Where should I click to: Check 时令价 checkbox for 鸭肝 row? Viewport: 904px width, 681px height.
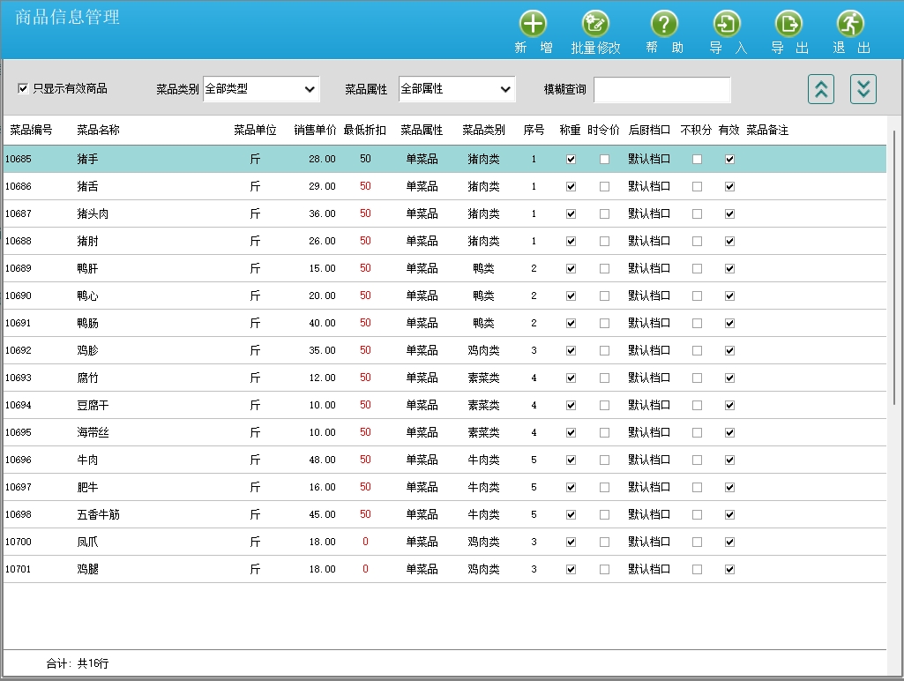pyautogui.click(x=604, y=269)
